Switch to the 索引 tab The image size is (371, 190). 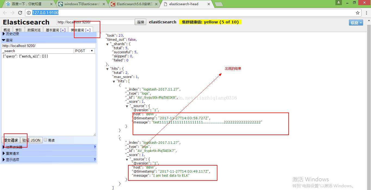[x=19, y=30]
